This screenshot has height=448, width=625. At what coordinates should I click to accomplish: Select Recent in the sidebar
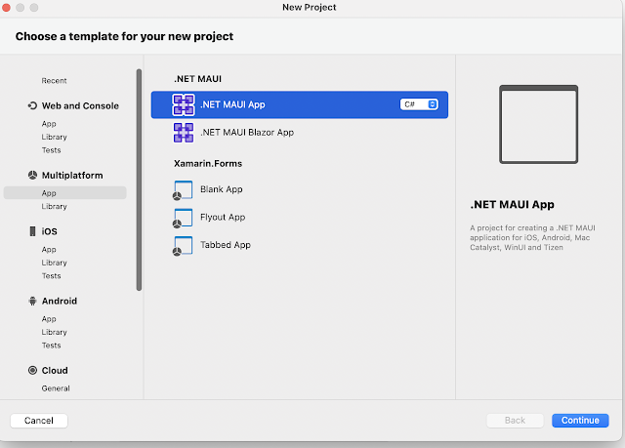(54, 81)
